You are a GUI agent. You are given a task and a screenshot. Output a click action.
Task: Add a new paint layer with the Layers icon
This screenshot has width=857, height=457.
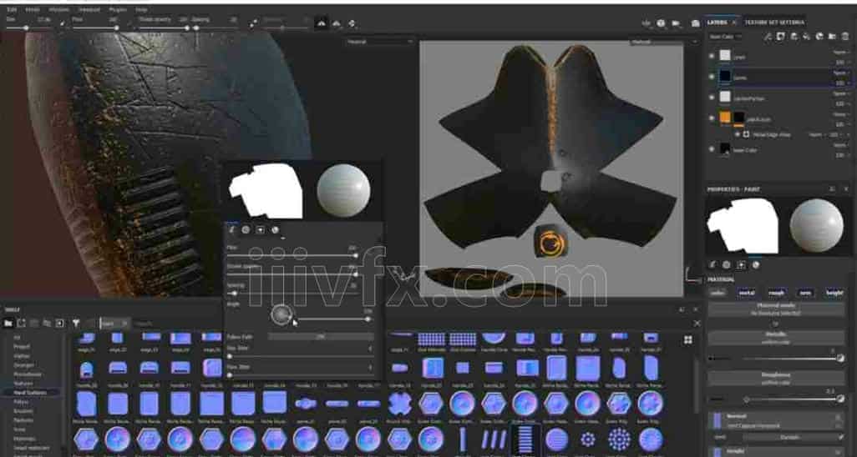tap(794, 37)
